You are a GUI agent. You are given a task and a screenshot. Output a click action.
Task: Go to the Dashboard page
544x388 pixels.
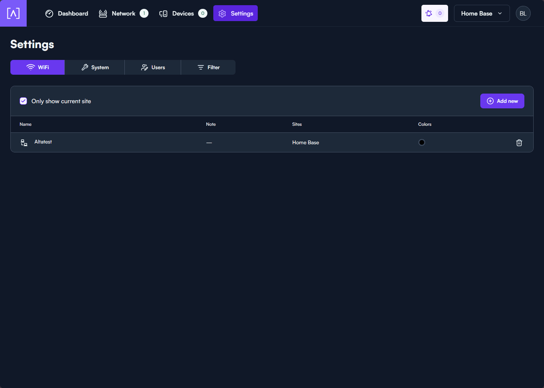point(67,13)
